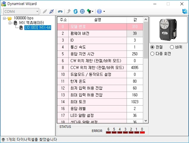This screenshot has height=143, width=189.
Task: Click the firmware recovery icon with green arrow
Action: (89, 11)
